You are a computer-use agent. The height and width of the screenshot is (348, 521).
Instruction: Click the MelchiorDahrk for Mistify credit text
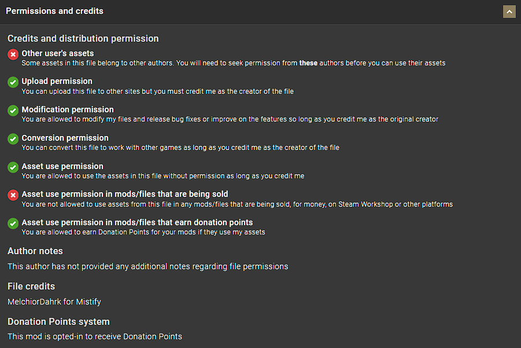(x=54, y=301)
